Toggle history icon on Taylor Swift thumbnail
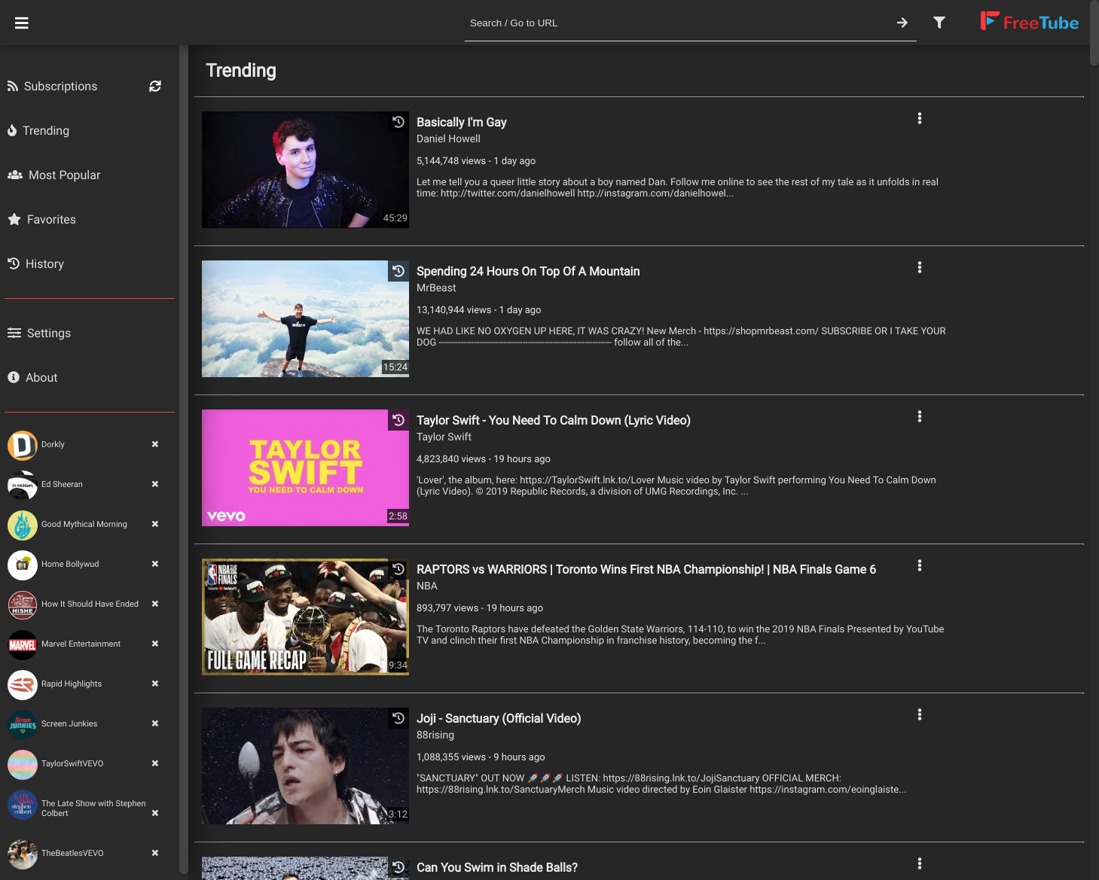The image size is (1099, 880). [x=398, y=420]
